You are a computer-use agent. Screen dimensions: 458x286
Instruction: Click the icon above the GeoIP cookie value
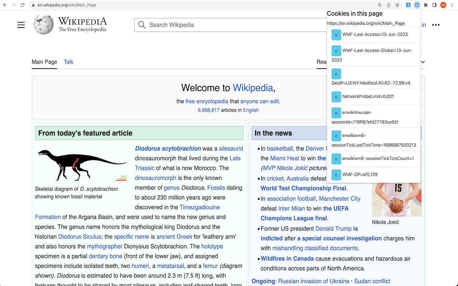point(336,74)
